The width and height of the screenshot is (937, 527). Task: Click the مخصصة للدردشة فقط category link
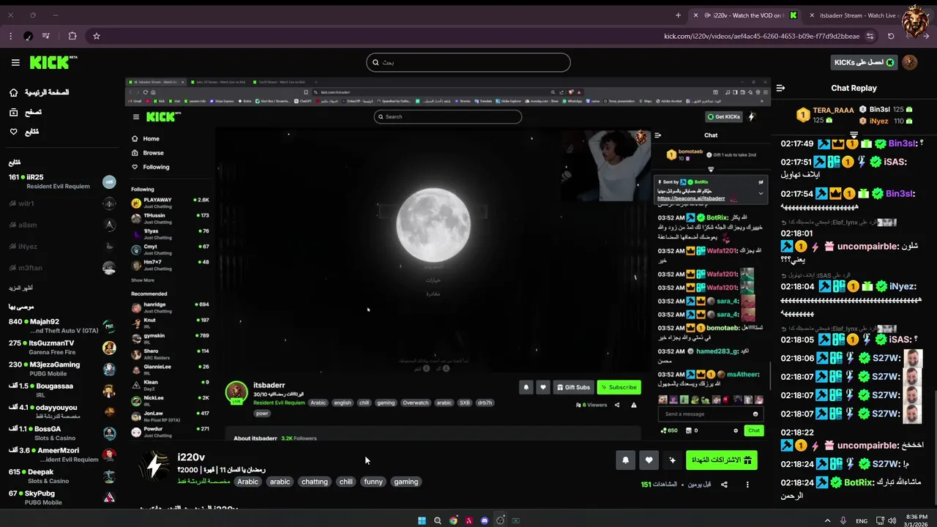204,482
